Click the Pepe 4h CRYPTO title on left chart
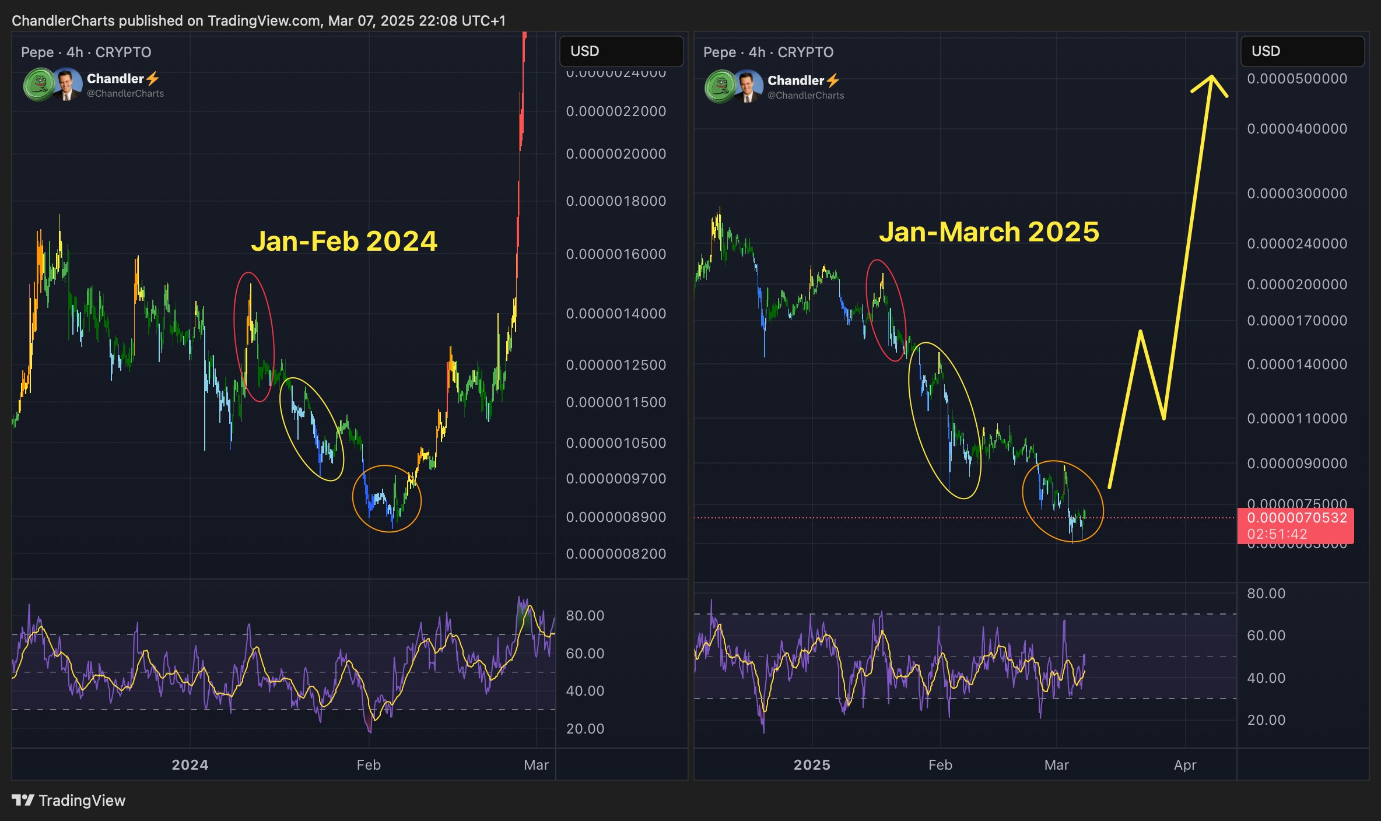 [x=86, y=52]
